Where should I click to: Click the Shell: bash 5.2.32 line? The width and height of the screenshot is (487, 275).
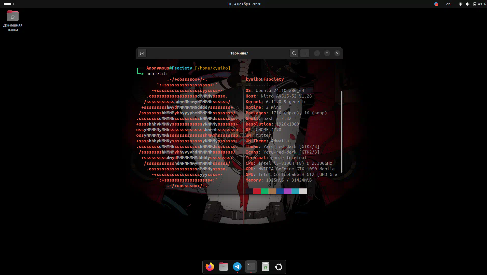[x=268, y=118]
